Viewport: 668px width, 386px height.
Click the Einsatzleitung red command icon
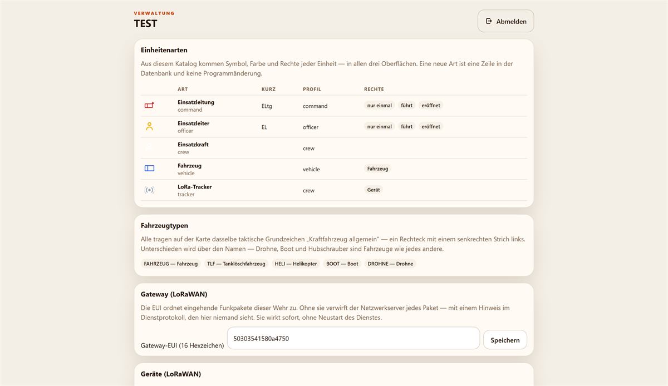point(149,105)
